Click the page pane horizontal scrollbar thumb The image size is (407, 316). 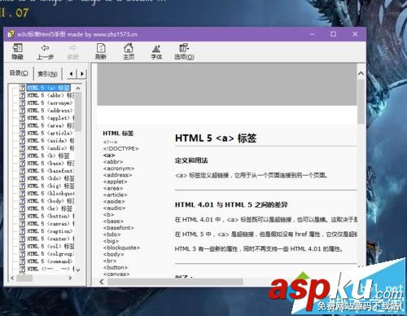[x=175, y=282]
